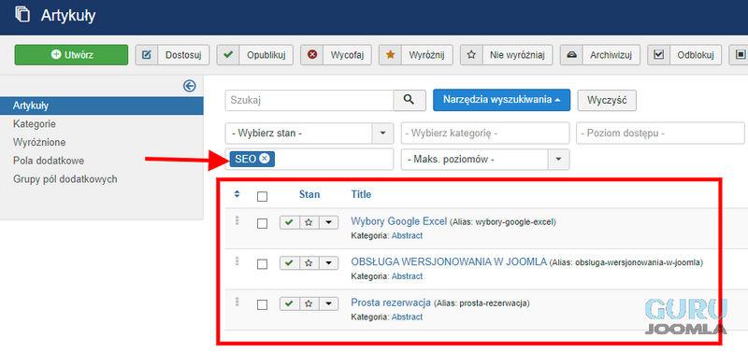Viewport: 748px width, 352px height.
Task: Feature articles using Wyróżnij star button
Action: pyautogui.click(x=415, y=55)
